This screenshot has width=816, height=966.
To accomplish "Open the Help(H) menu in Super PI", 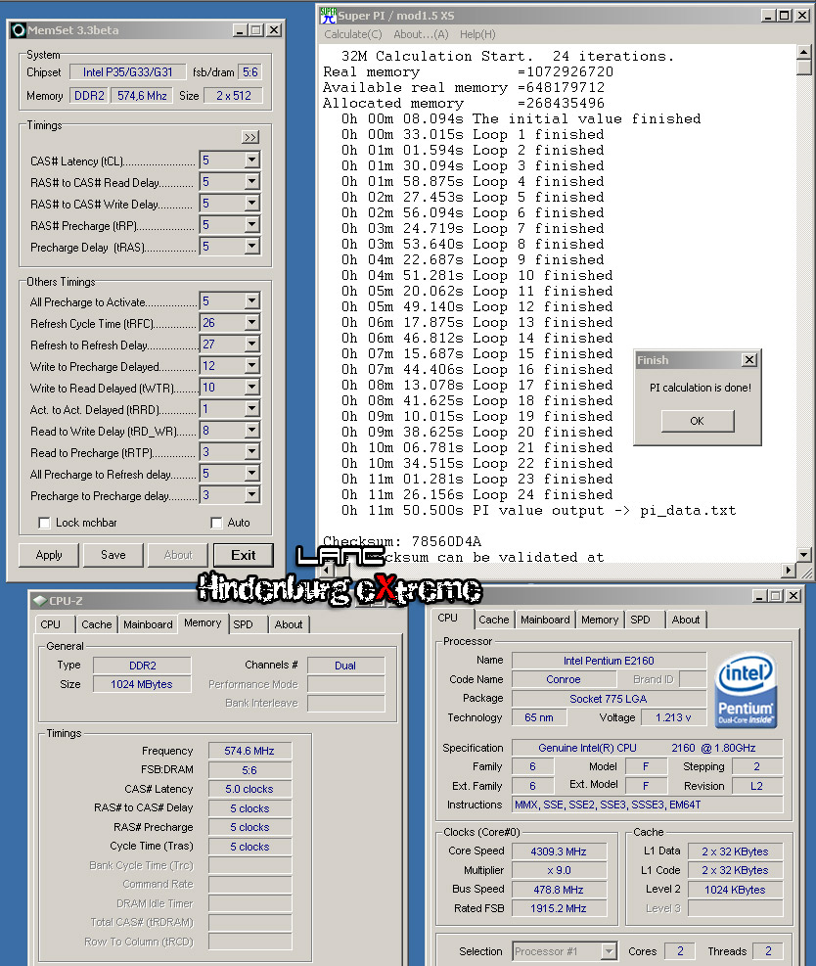I will click(477, 34).
